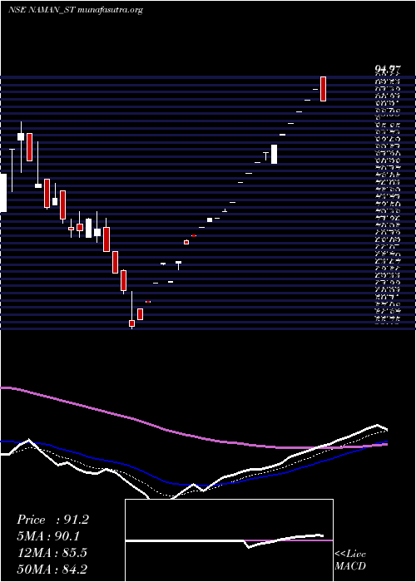Click the '5MA : 90.1' value
The height and width of the screenshot is (582, 416).
pos(48,536)
